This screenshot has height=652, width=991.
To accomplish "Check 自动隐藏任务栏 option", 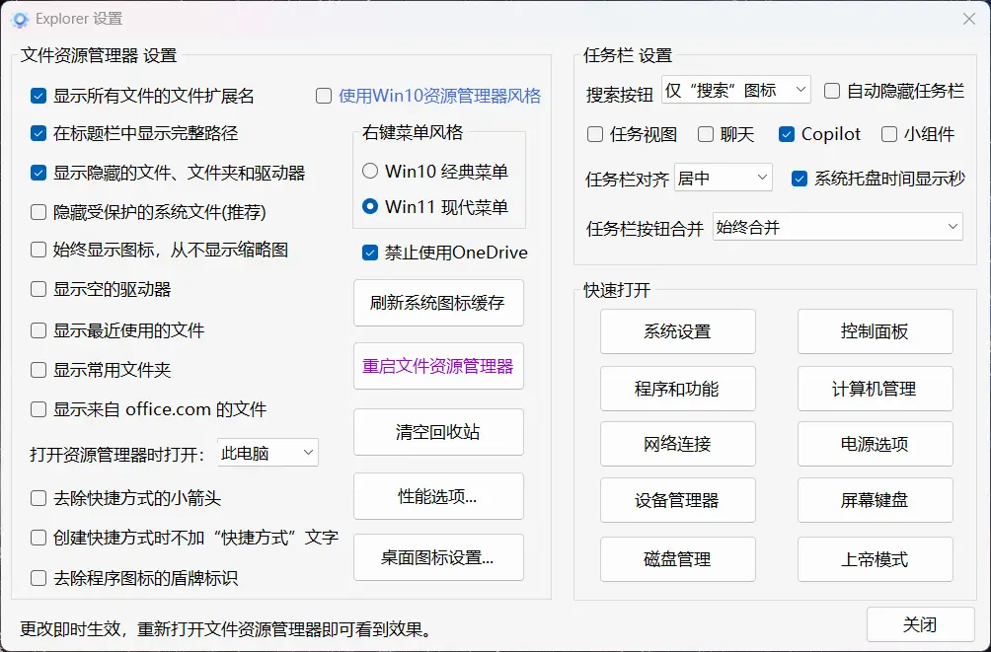I will [832, 91].
